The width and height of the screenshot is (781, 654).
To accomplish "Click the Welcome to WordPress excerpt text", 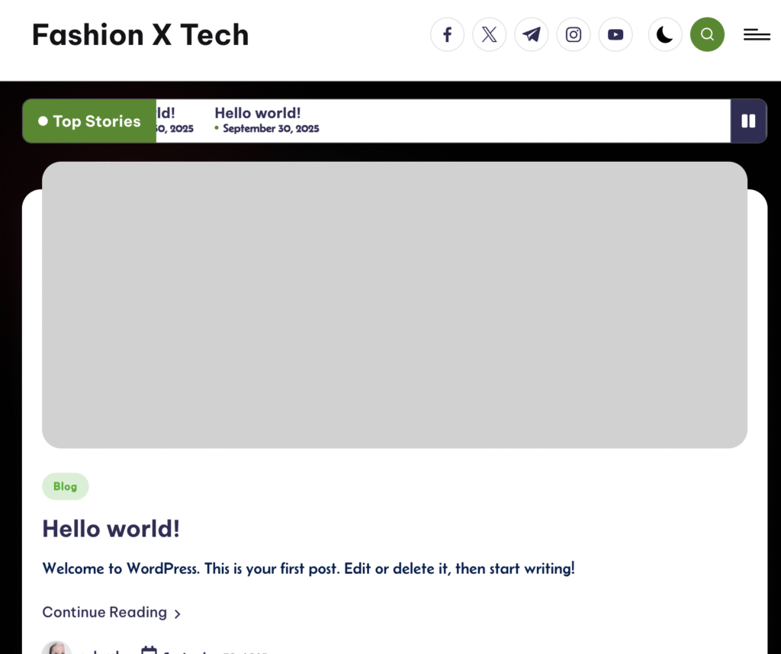I will pyautogui.click(x=308, y=569).
